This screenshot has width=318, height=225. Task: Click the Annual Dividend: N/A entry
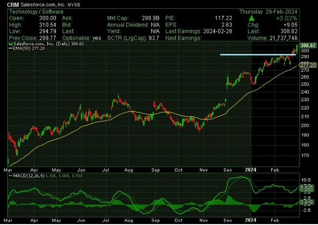[133, 25]
